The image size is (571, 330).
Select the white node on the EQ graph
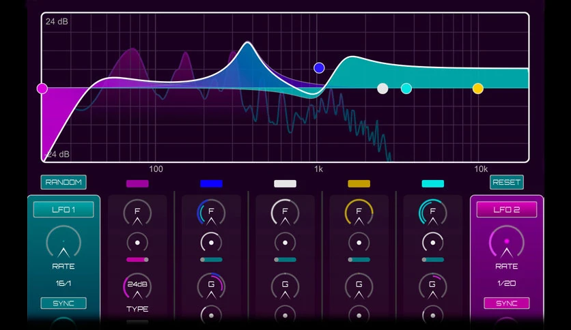click(382, 89)
